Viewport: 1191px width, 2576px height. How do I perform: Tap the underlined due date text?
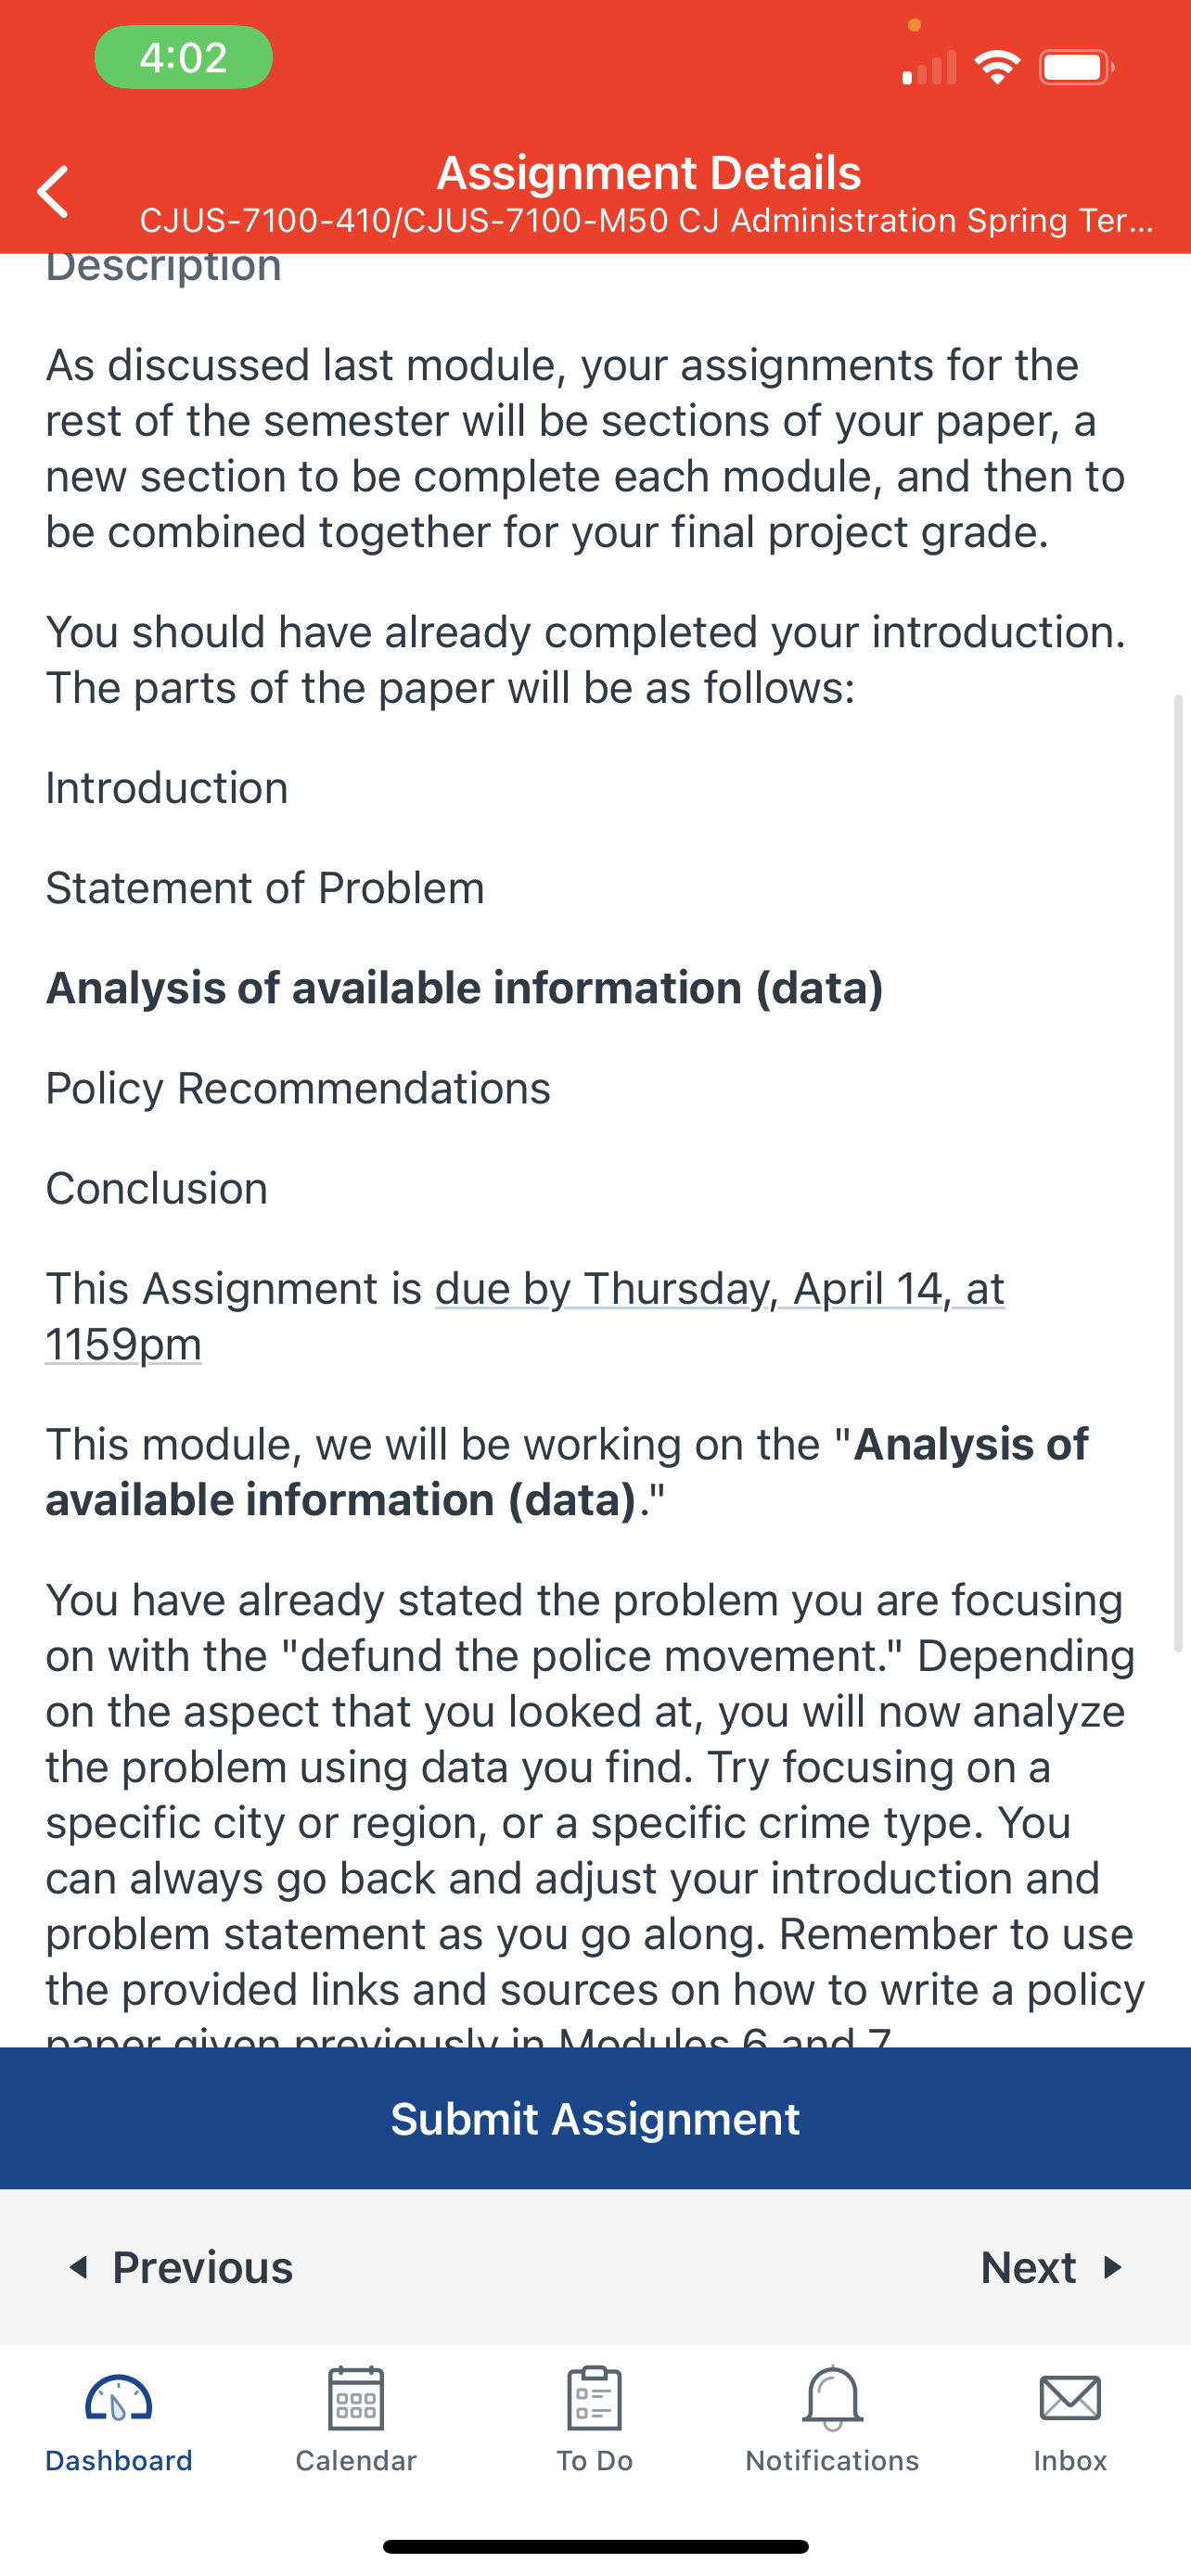(x=525, y=1316)
